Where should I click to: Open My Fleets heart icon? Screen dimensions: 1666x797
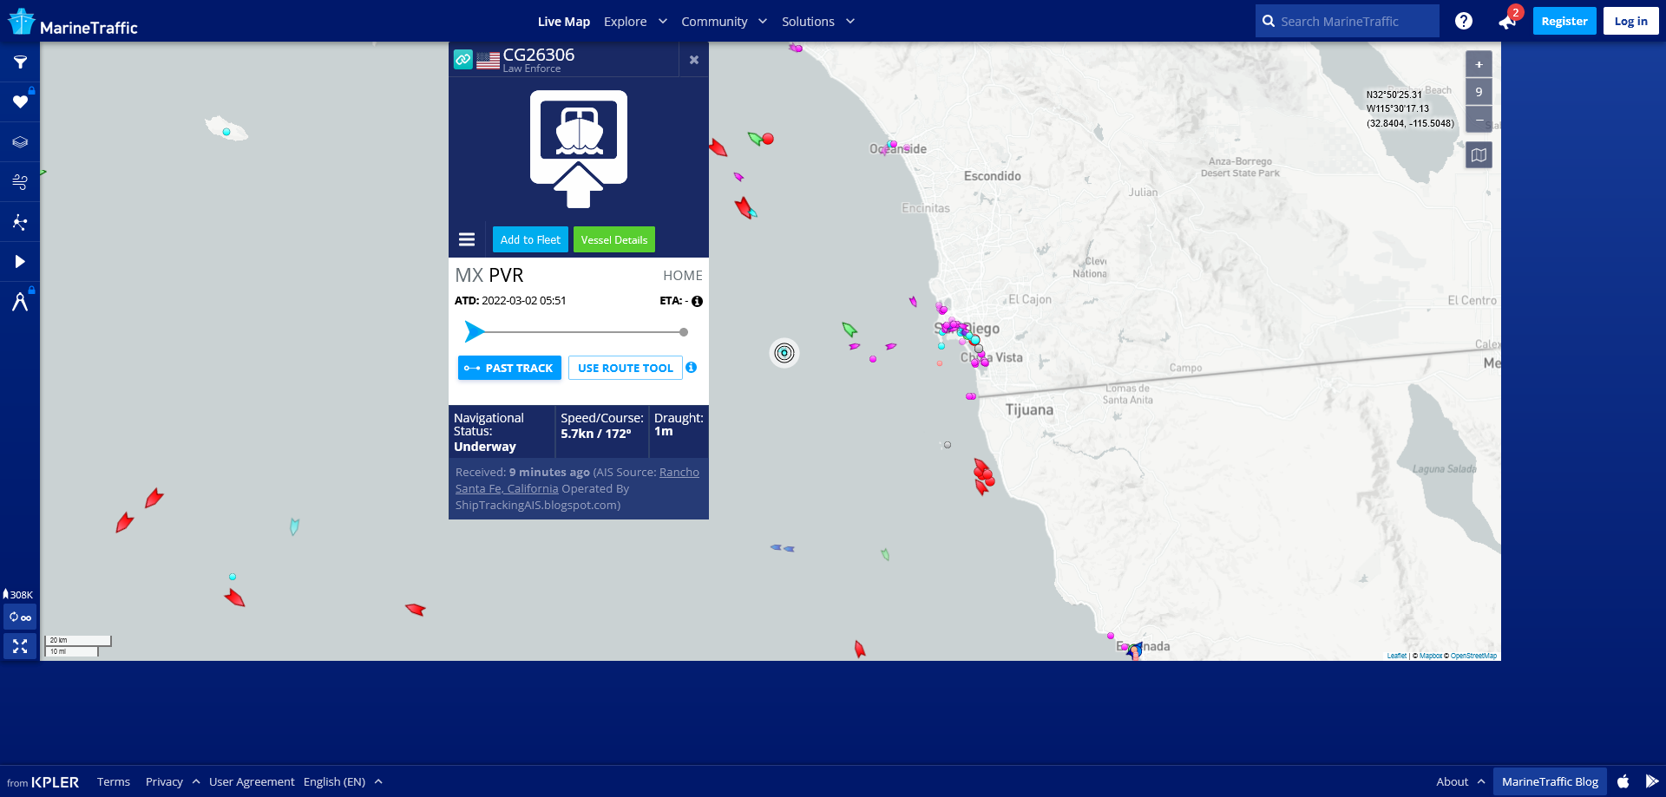[x=20, y=102]
